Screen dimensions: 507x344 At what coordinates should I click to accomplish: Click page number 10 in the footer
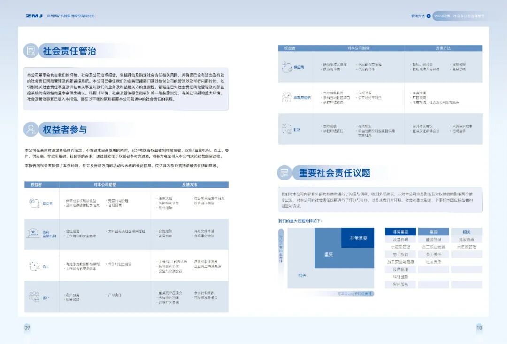479,328
